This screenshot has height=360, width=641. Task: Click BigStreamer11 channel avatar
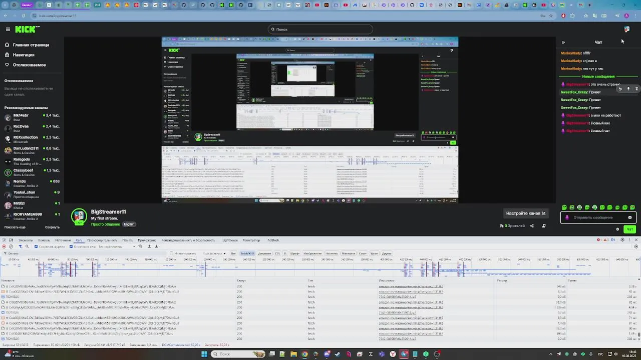(79, 217)
